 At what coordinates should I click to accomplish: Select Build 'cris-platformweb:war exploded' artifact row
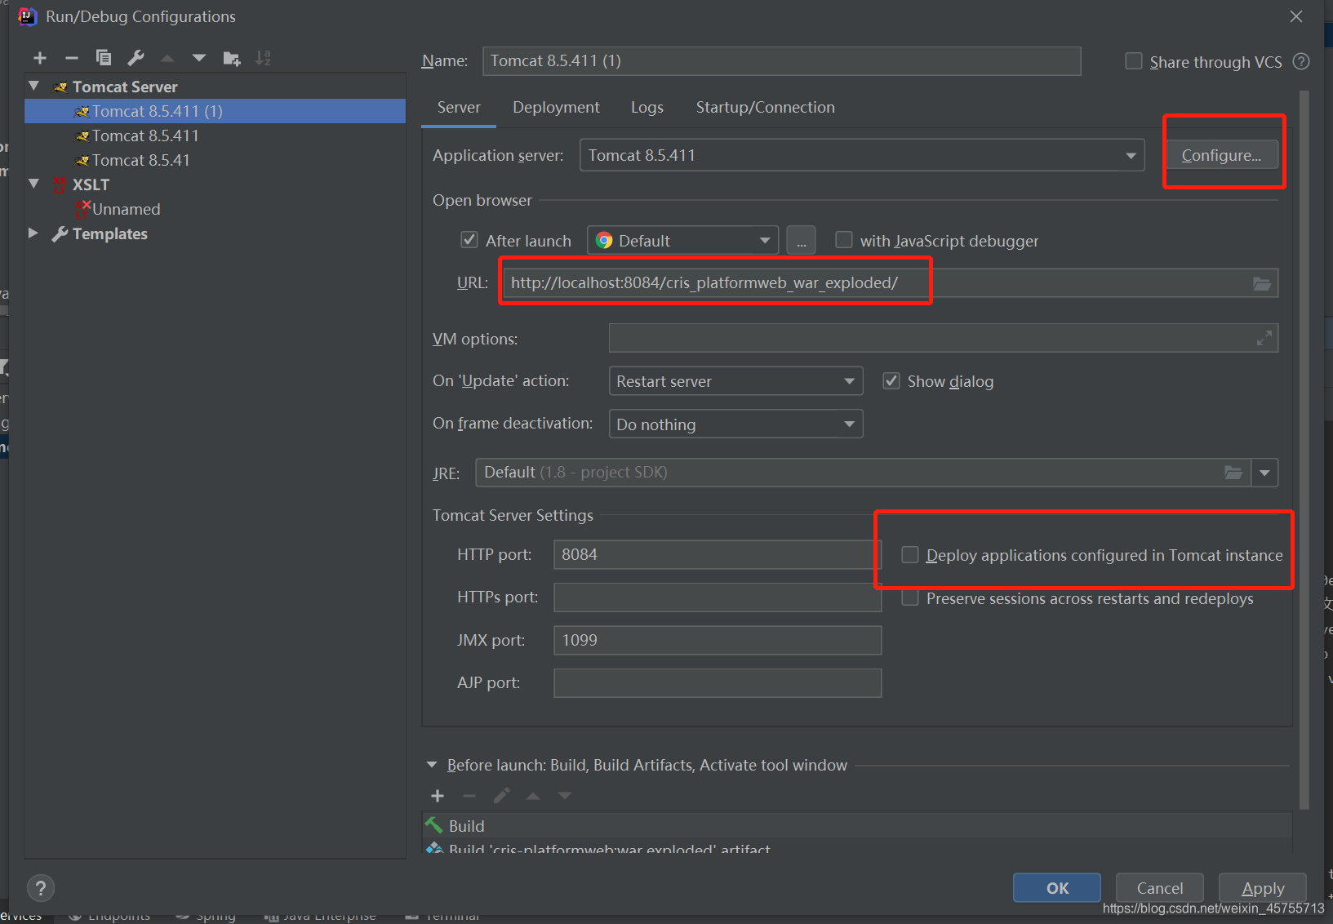pyautogui.click(x=856, y=846)
